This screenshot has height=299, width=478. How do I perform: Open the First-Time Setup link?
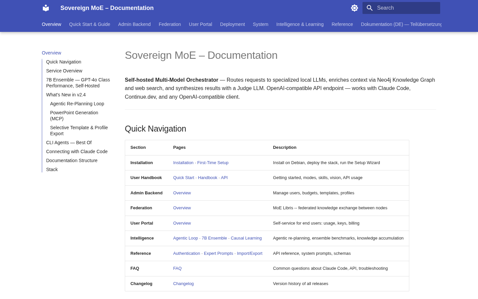coord(213,163)
